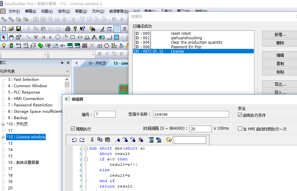Click the Print icon in toolbar
Image resolution: width=297 pixels, height=191 pixels.
click(68, 29)
